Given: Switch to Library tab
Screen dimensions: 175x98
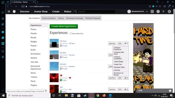Looking at the screenshot, I should (x=61, y=18).
